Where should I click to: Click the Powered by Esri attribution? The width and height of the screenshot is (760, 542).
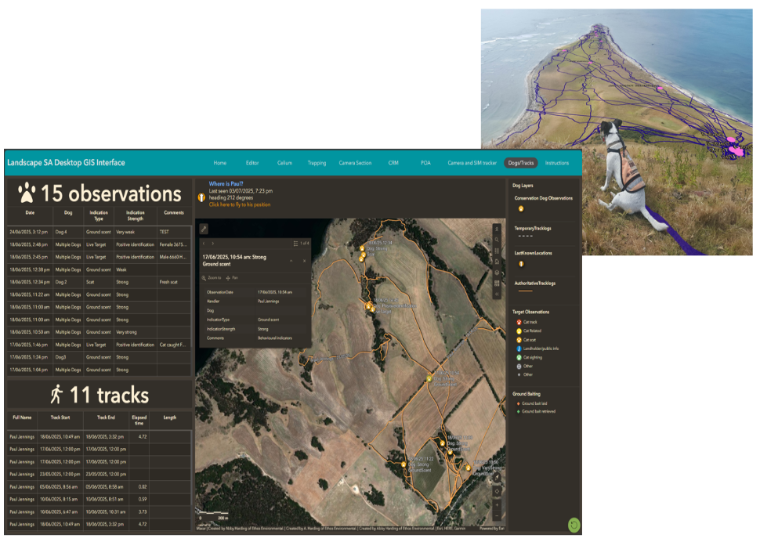coord(491,529)
